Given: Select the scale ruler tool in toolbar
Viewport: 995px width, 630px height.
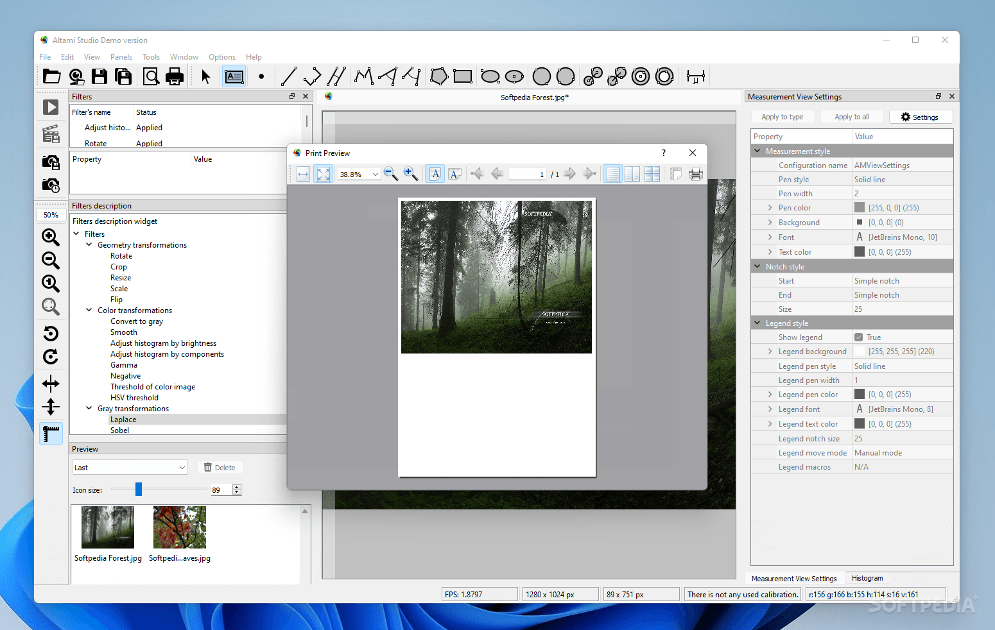Looking at the screenshot, I should click(x=695, y=77).
